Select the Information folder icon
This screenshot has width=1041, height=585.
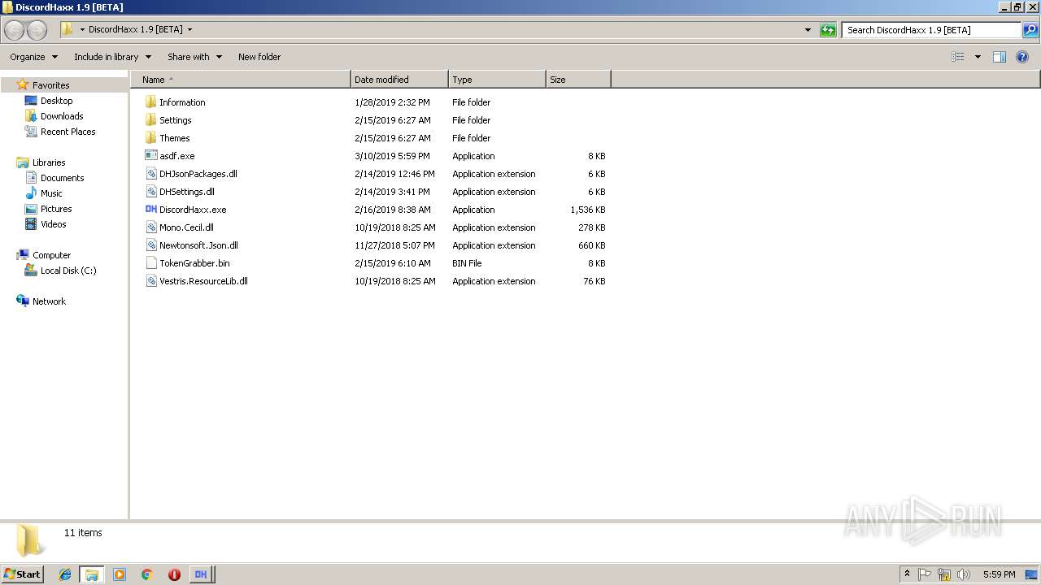[150, 102]
